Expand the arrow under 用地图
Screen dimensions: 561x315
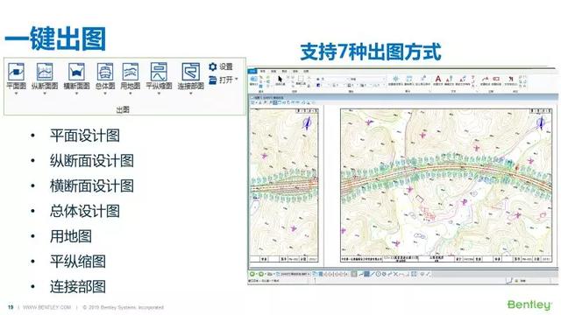pyautogui.click(x=131, y=94)
